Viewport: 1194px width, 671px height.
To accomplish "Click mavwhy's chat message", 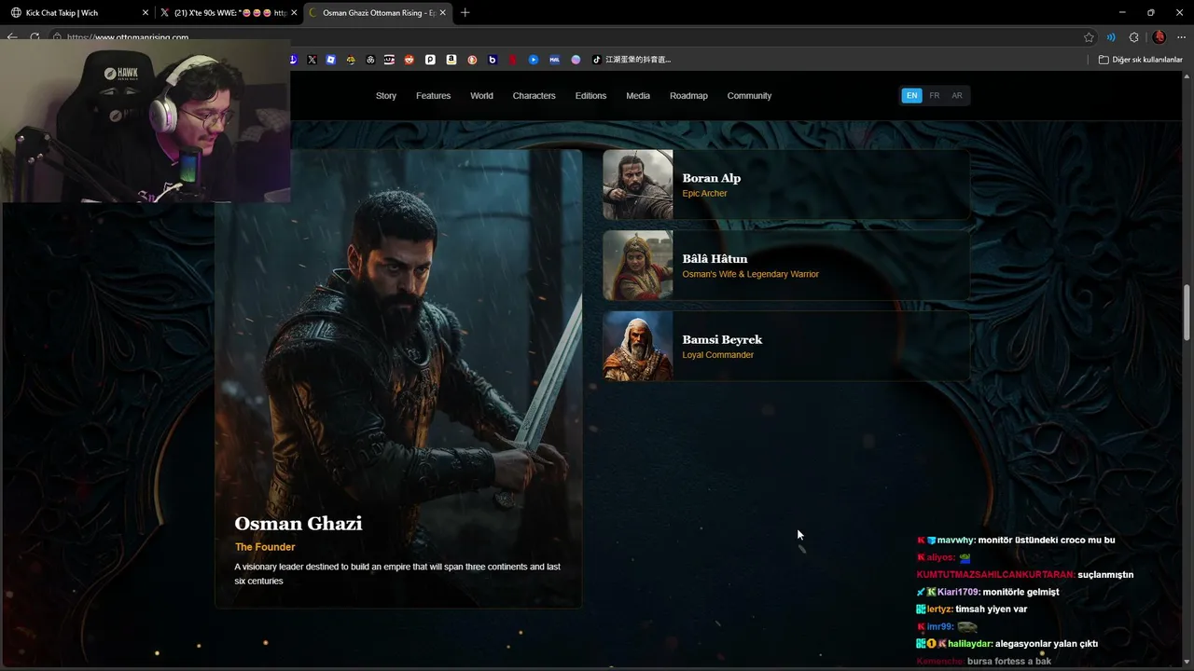I will (1016, 541).
